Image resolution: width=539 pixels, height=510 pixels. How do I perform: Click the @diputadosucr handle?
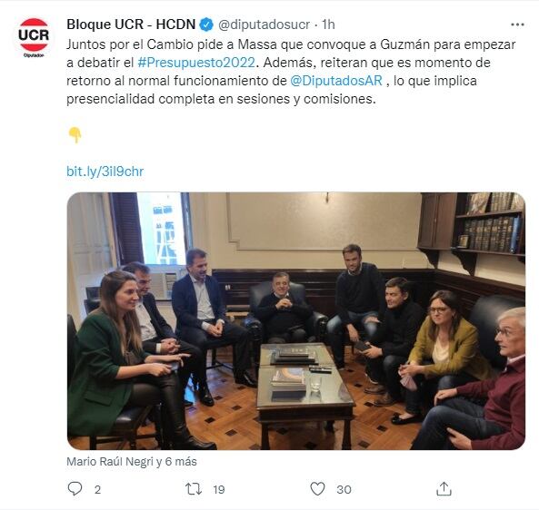[x=264, y=25]
